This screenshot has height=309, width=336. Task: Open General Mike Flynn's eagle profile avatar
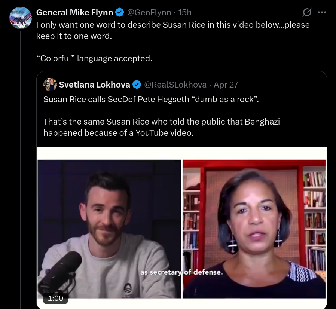point(21,18)
